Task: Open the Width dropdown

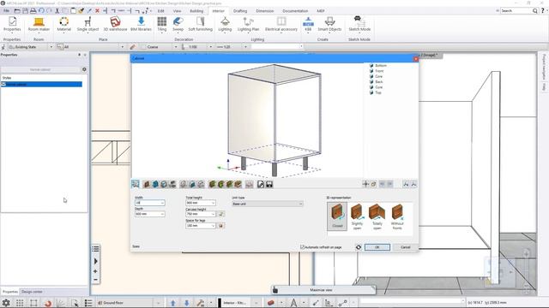Action: [x=162, y=203]
